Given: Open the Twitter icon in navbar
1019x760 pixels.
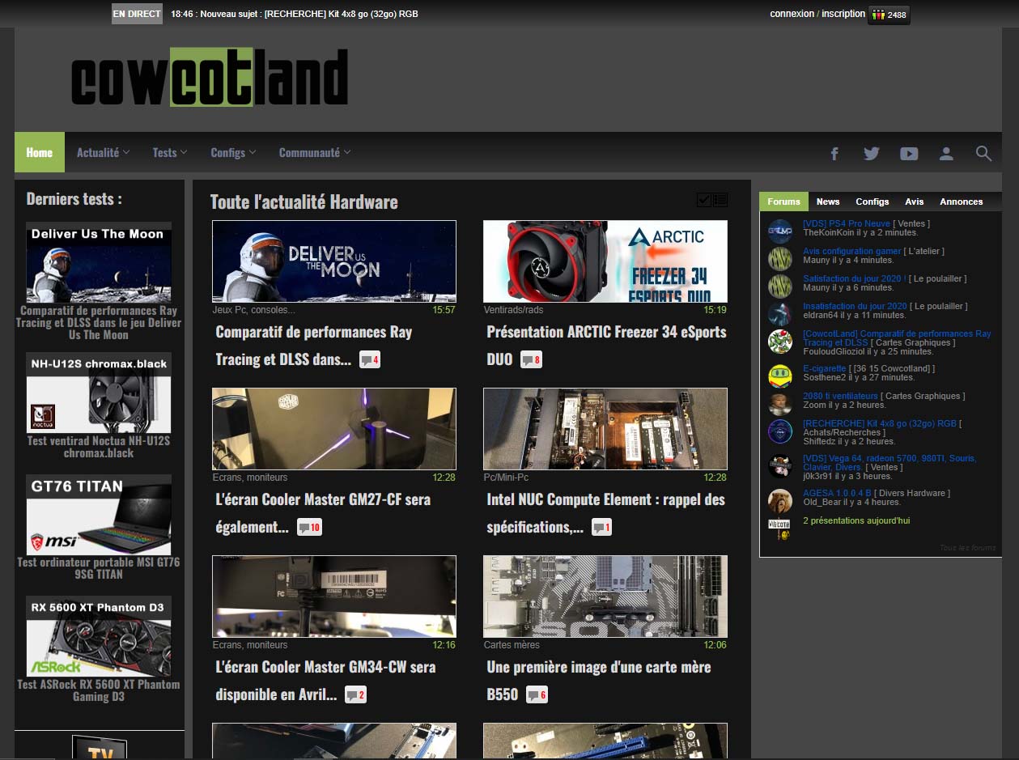Looking at the screenshot, I should coord(872,153).
